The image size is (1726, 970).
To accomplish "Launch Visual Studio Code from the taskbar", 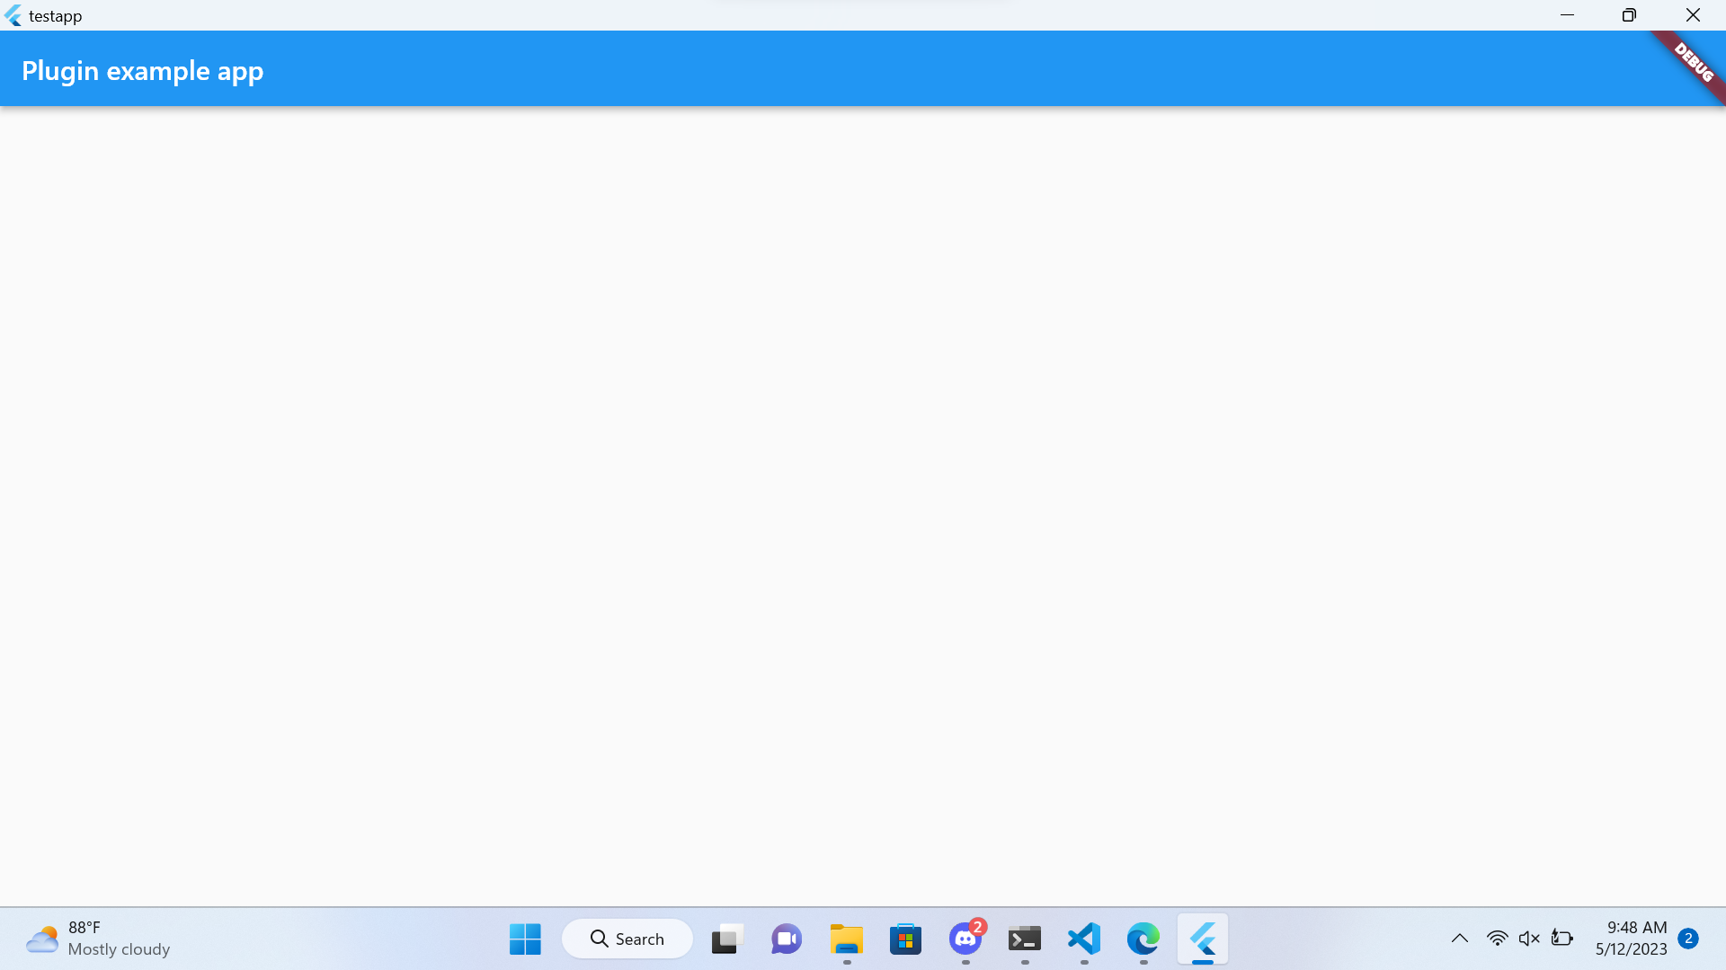I will tap(1084, 939).
